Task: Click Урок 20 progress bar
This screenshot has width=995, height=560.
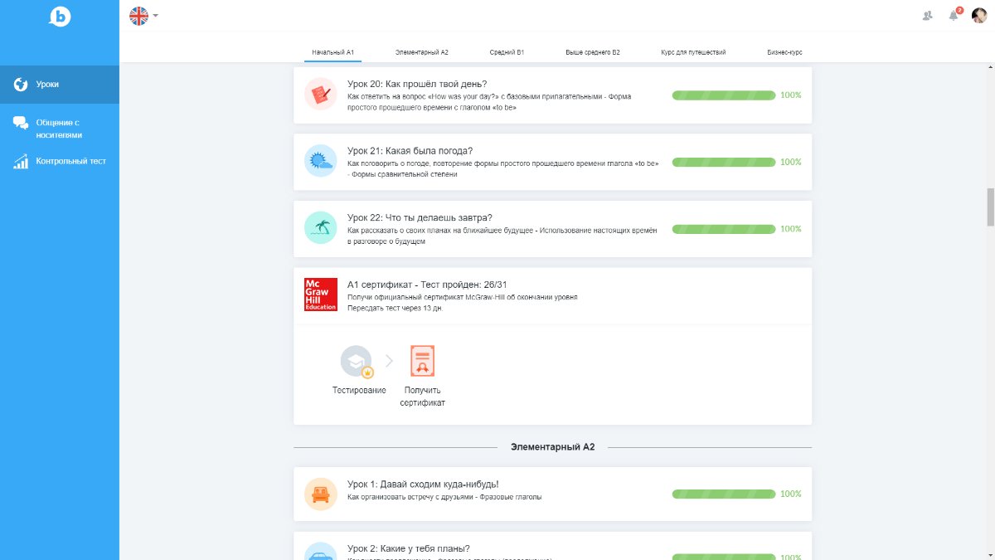Action: (723, 95)
